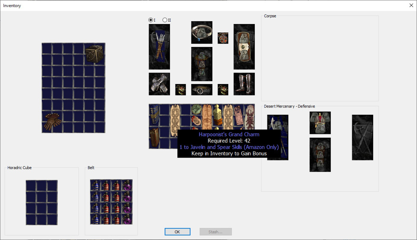The image size is (417, 240).
Task: Select bottom-row blue mana potion in belt
Action: (96, 219)
